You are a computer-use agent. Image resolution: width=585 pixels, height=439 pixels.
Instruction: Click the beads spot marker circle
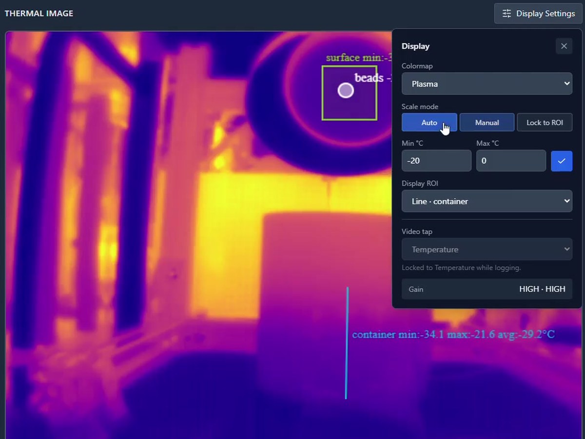(x=346, y=90)
